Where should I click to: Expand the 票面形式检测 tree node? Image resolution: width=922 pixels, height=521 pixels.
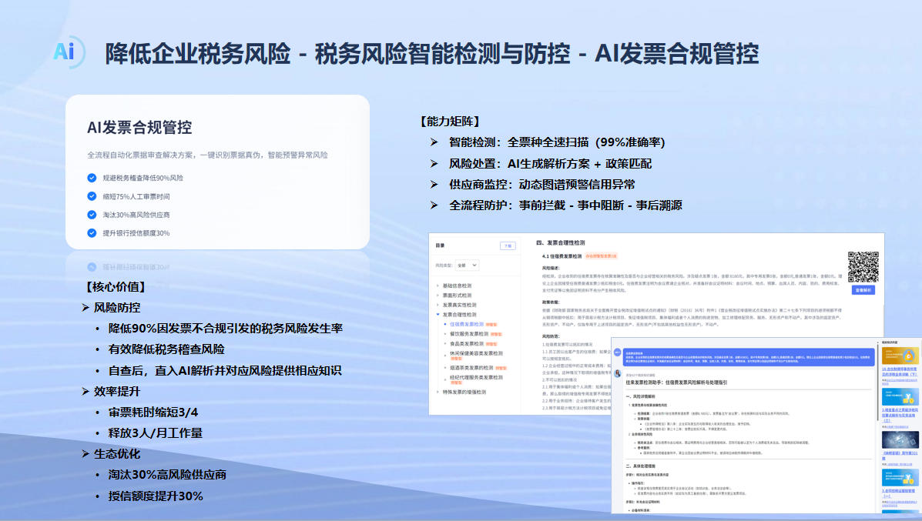(x=438, y=296)
